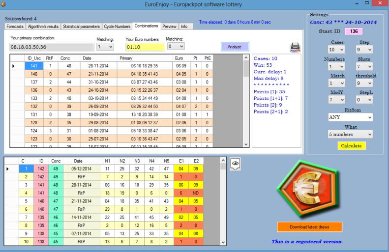Open Euro numbers Matching dropdown
389x252 pixels.
[x=176, y=46]
